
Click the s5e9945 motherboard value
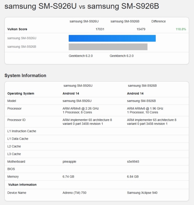point(134,162)
